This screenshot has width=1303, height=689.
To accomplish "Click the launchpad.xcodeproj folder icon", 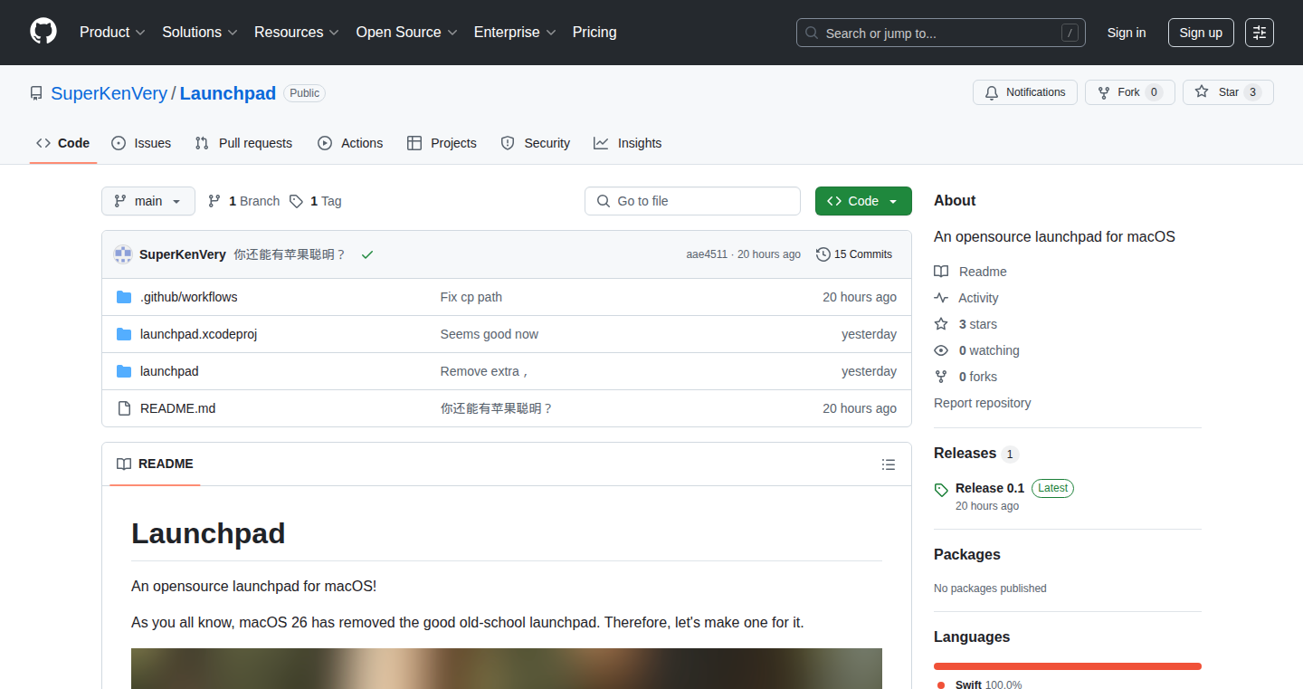I will coord(124,334).
